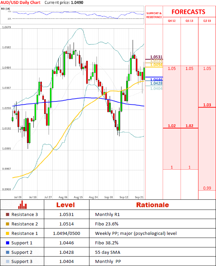Click the yellow Resistance 1 swatch
Screen dimensions: 216x266
tap(8, 234)
